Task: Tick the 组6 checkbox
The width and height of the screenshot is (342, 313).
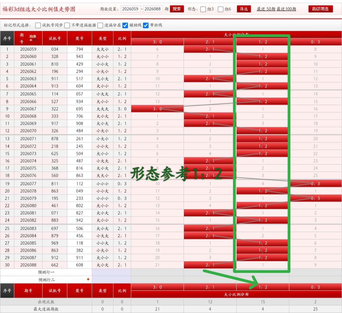Action: (220, 9)
